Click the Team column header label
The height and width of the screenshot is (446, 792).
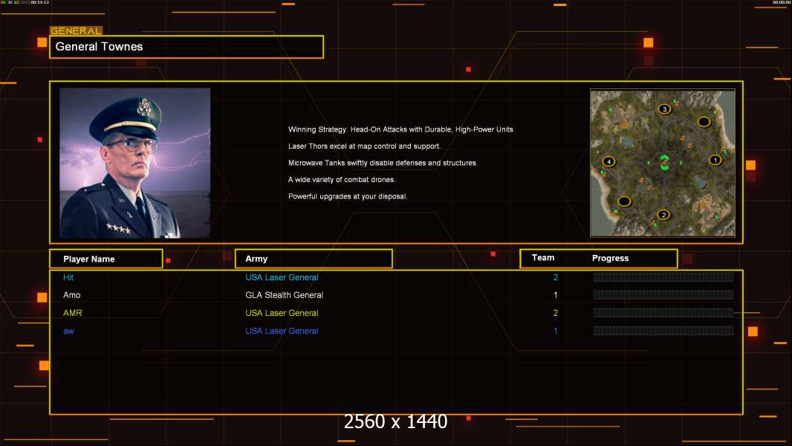tap(543, 258)
